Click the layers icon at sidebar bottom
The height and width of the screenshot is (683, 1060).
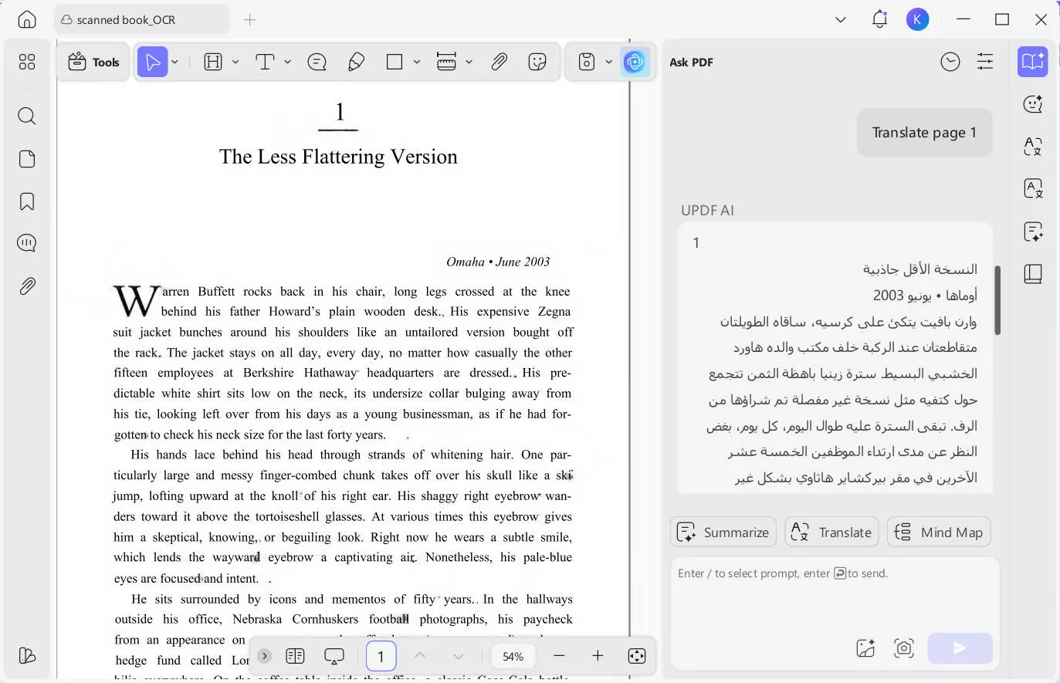[27, 655]
